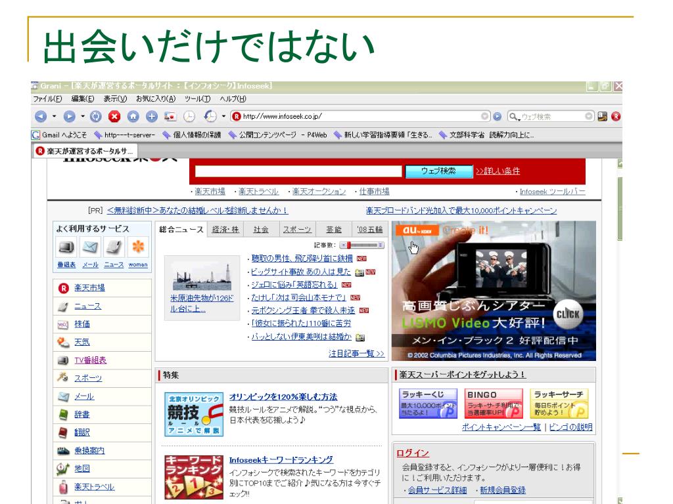The image size is (673, 504).
Task: Open the 文部科学省 読解力向上 bookmark
Action: tap(486, 135)
